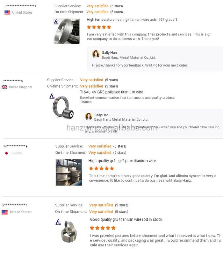Click 'Baoji Hanz Metal Material Co.,Ltd.' in first reply

129,58
